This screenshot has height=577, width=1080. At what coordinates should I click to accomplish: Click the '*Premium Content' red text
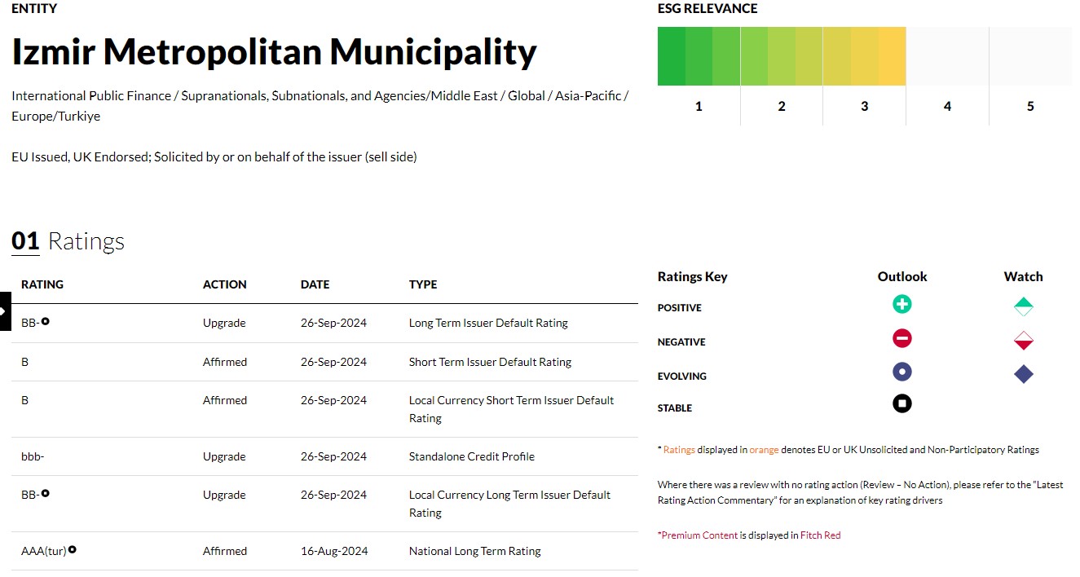coord(698,535)
